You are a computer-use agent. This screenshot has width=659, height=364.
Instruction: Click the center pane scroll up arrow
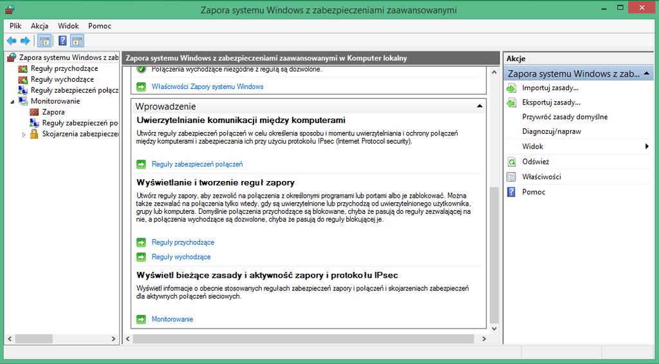click(x=494, y=72)
